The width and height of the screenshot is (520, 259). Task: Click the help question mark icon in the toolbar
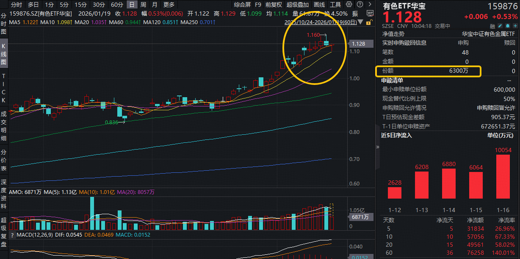pyautogui.click(x=360, y=4)
